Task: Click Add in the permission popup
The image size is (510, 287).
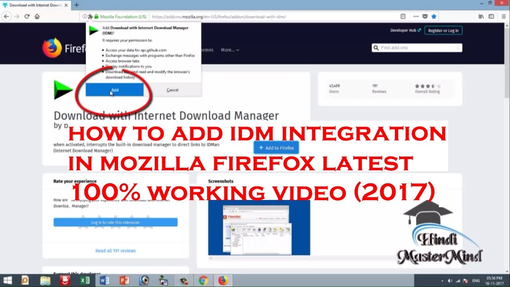Action: click(x=115, y=90)
